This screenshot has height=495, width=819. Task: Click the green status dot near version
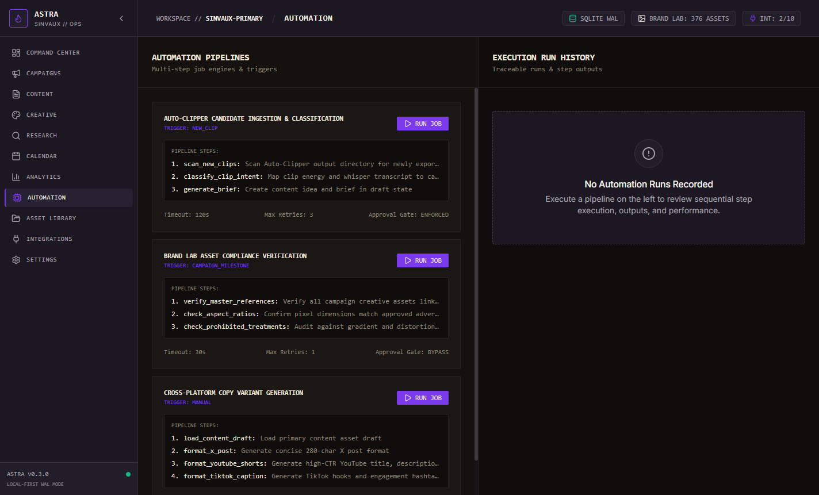point(128,474)
